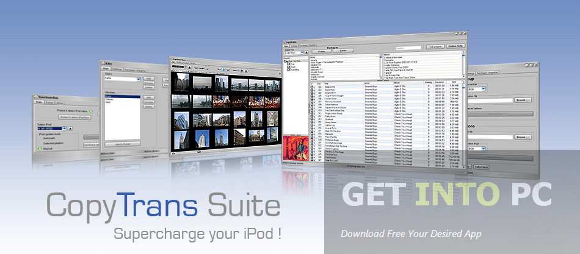The width and height of the screenshot is (580, 254).
Task: Open Main tab in SyncGuardian window
Action: (x=39, y=102)
